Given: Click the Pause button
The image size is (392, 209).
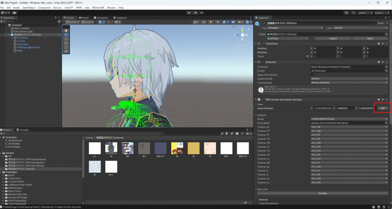Looking at the screenshot, I should (x=196, y=13).
